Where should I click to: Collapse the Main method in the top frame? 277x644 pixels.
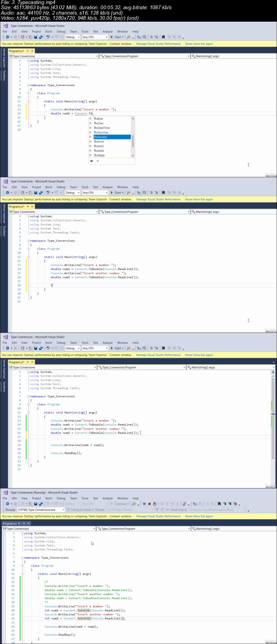(28, 101)
